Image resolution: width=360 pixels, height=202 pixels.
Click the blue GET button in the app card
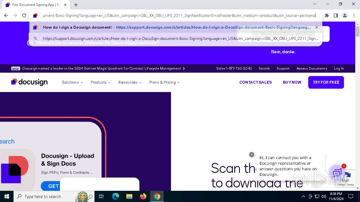coord(50,186)
